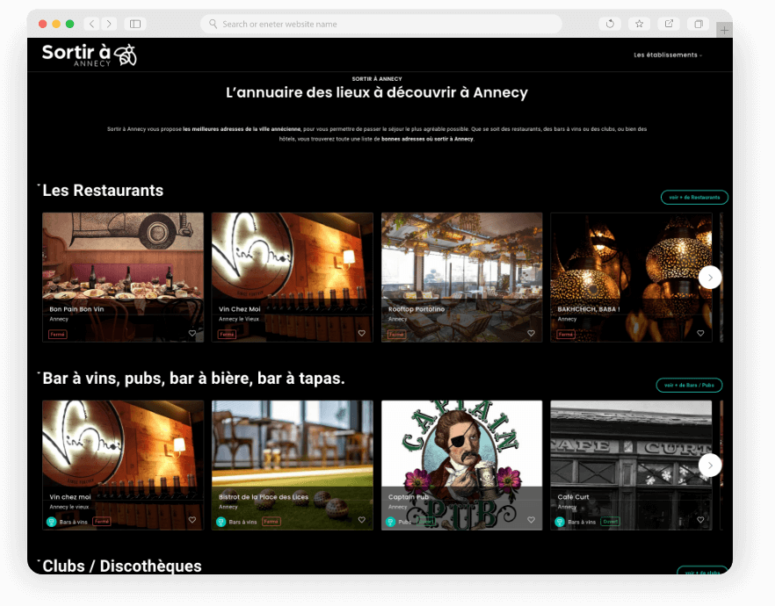This screenshot has height=606, width=775.
Task: Click the voir + de Bars / Pubs button
Action: [x=689, y=385]
